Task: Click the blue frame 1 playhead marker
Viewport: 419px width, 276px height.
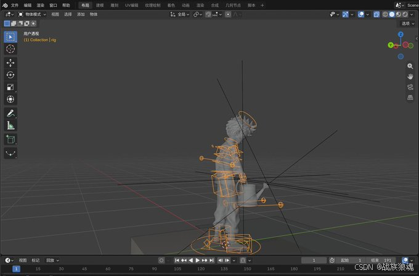Action: (x=16, y=269)
